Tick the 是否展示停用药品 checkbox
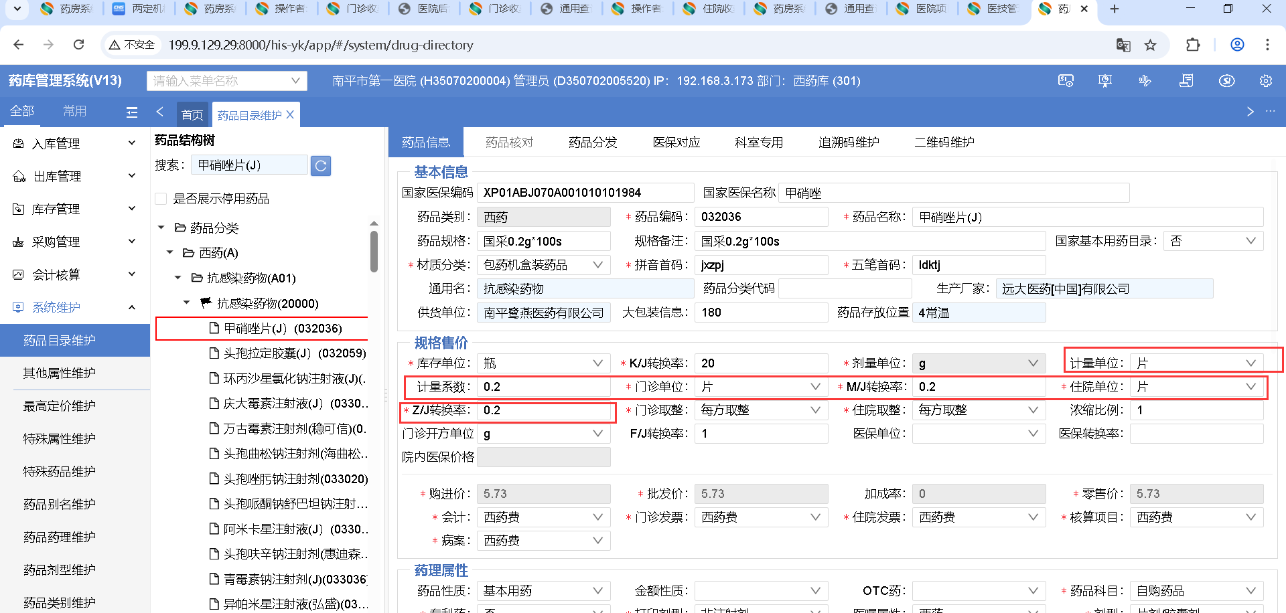 pos(161,199)
